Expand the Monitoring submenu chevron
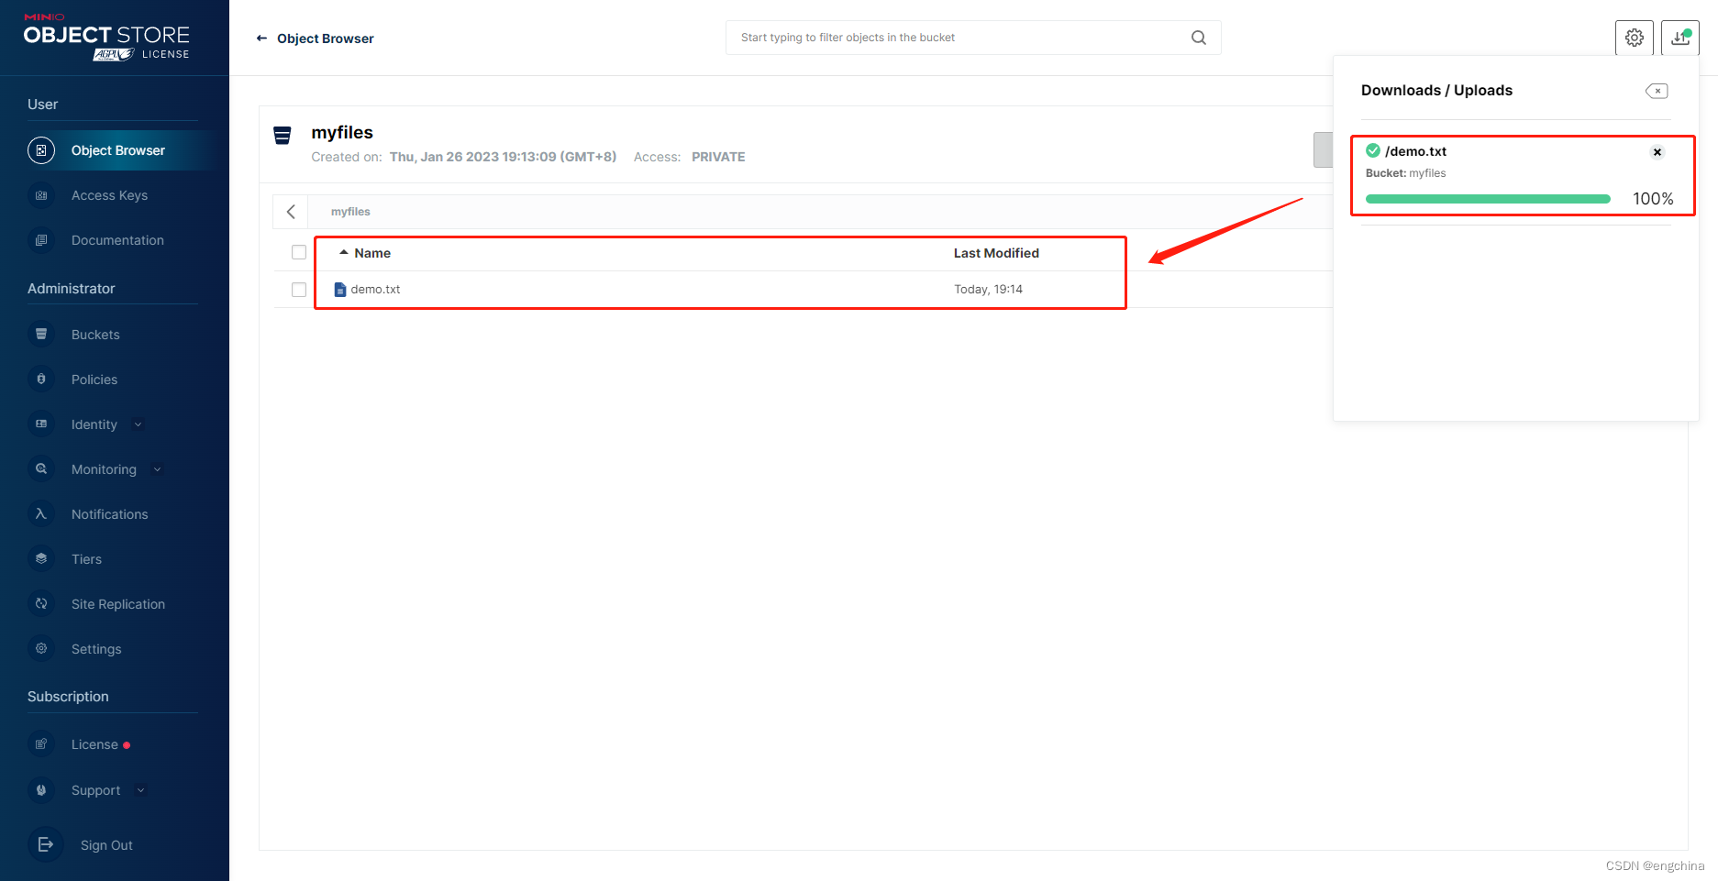1718x881 pixels. (157, 469)
